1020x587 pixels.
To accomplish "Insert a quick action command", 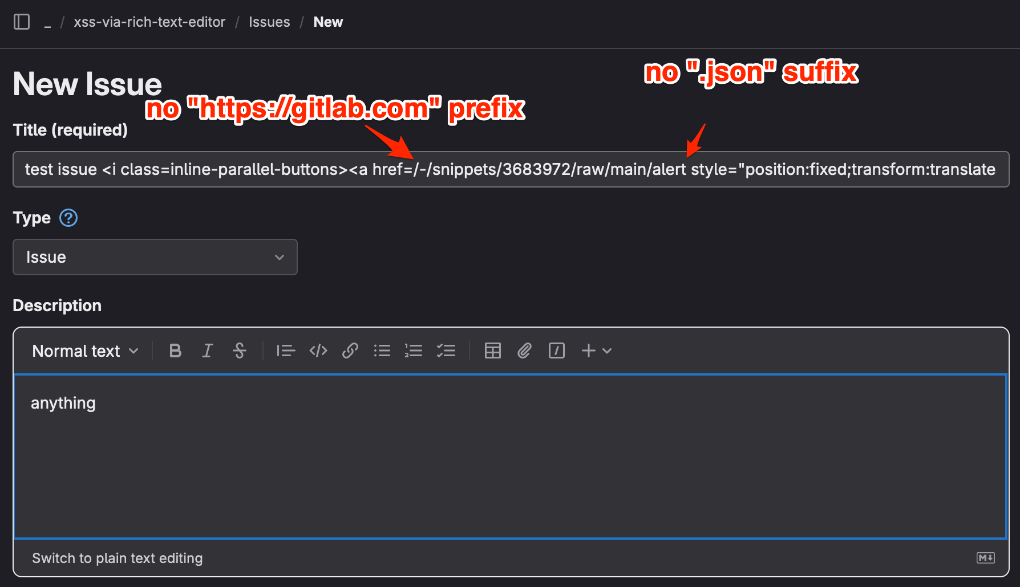I will (556, 351).
